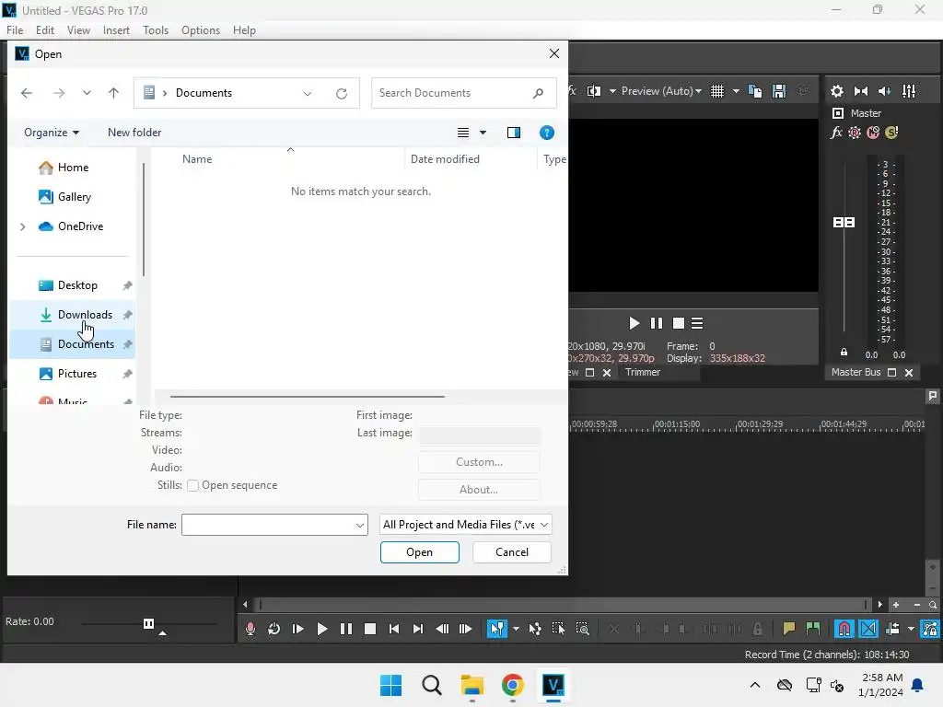943x707 pixels.
Task: Solo the Master bus
Action: coord(891,133)
